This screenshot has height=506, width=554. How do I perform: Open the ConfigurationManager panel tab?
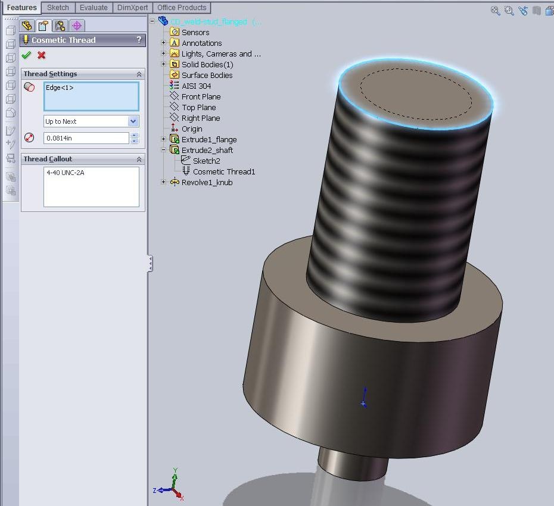[60, 26]
